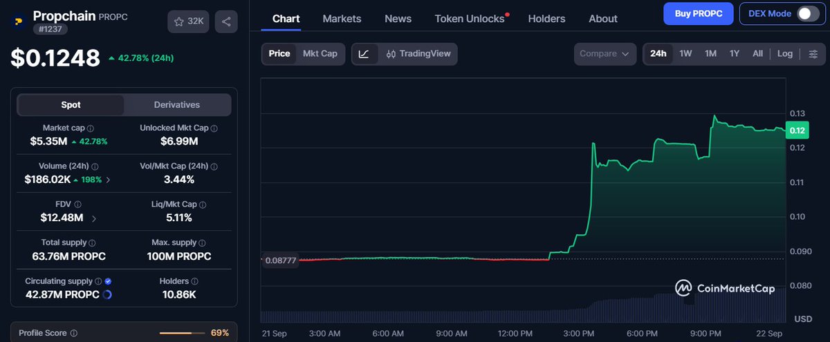Click the 0.12 current price tag
The width and height of the screenshot is (830, 342).
(797, 131)
